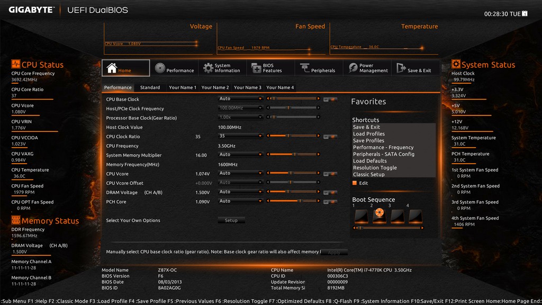Open PCH Core Auto dropdown
This screenshot has height=305, width=542.
click(x=240, y=201)
